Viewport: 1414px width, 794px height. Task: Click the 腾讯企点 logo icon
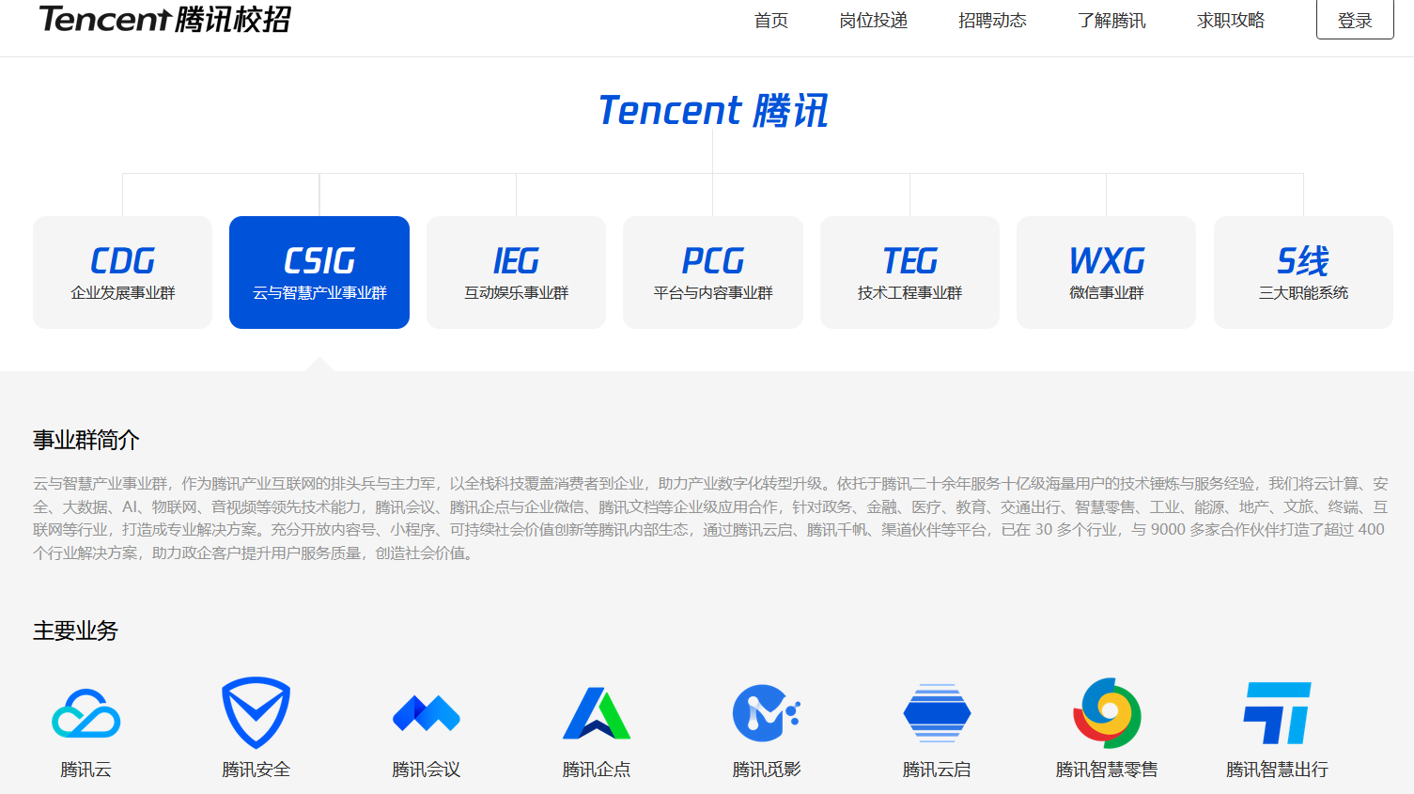click(597, 713)
